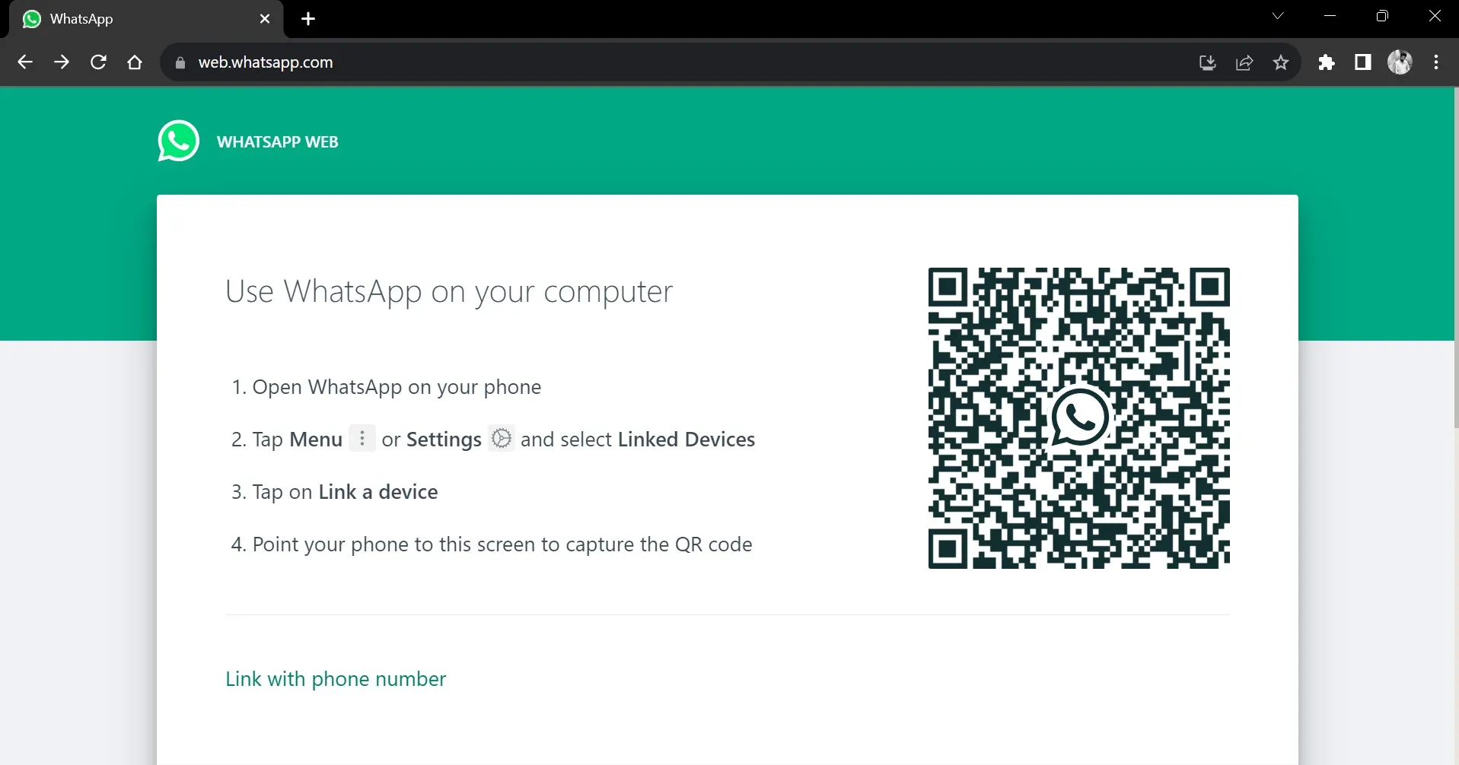The height and width of the screenshot is (765, 1459).
Task: Select the WhatsApp logo in the header
Action: pos(178,141)
